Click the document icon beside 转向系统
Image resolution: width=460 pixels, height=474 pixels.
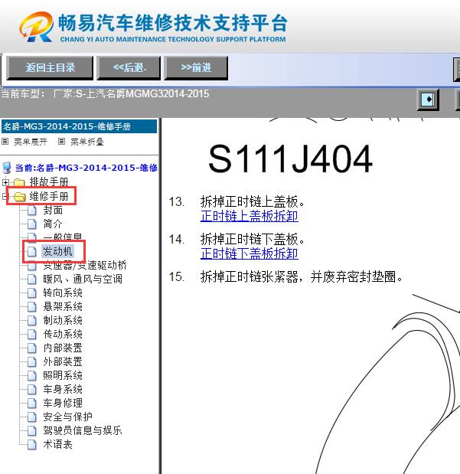pos(31,293)
